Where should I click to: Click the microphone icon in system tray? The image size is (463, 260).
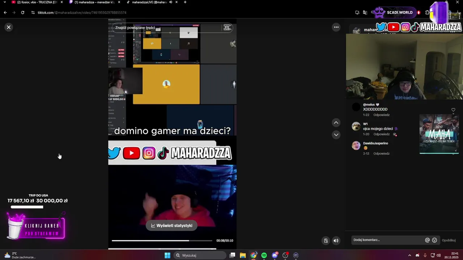[x=425, y=255]
